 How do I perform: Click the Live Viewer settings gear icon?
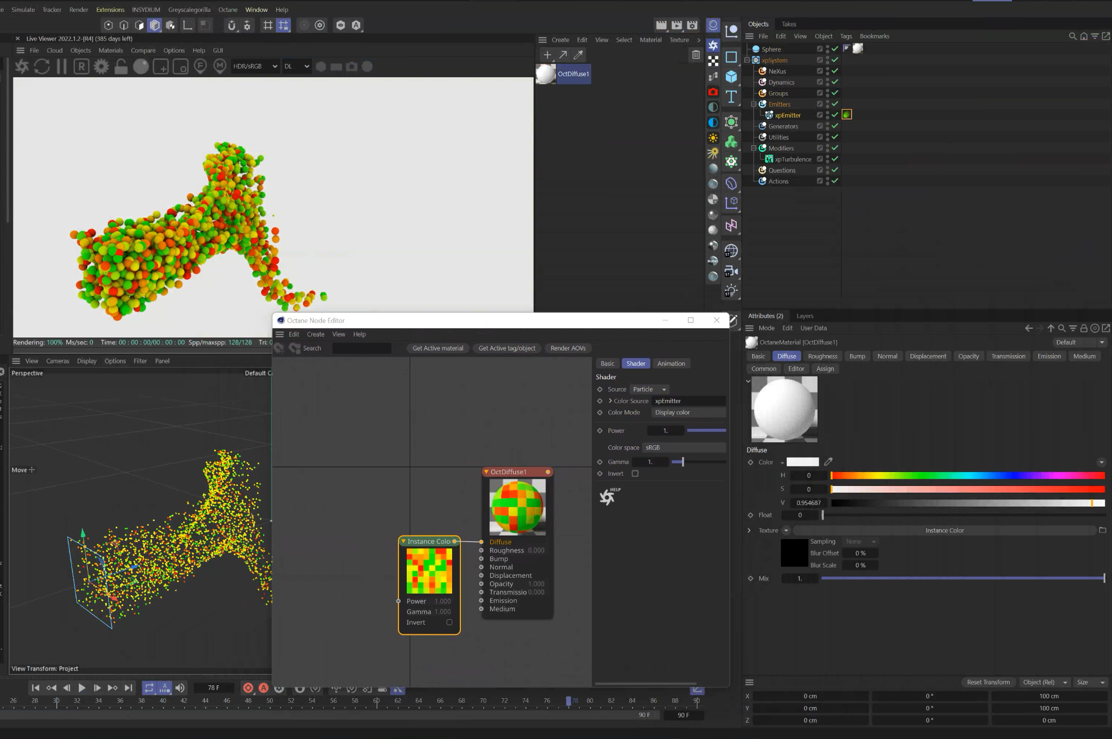[101, 66]
